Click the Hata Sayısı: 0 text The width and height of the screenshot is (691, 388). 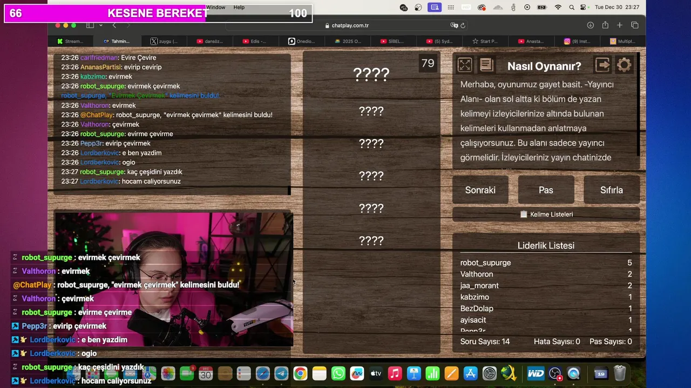click(557, 342)
